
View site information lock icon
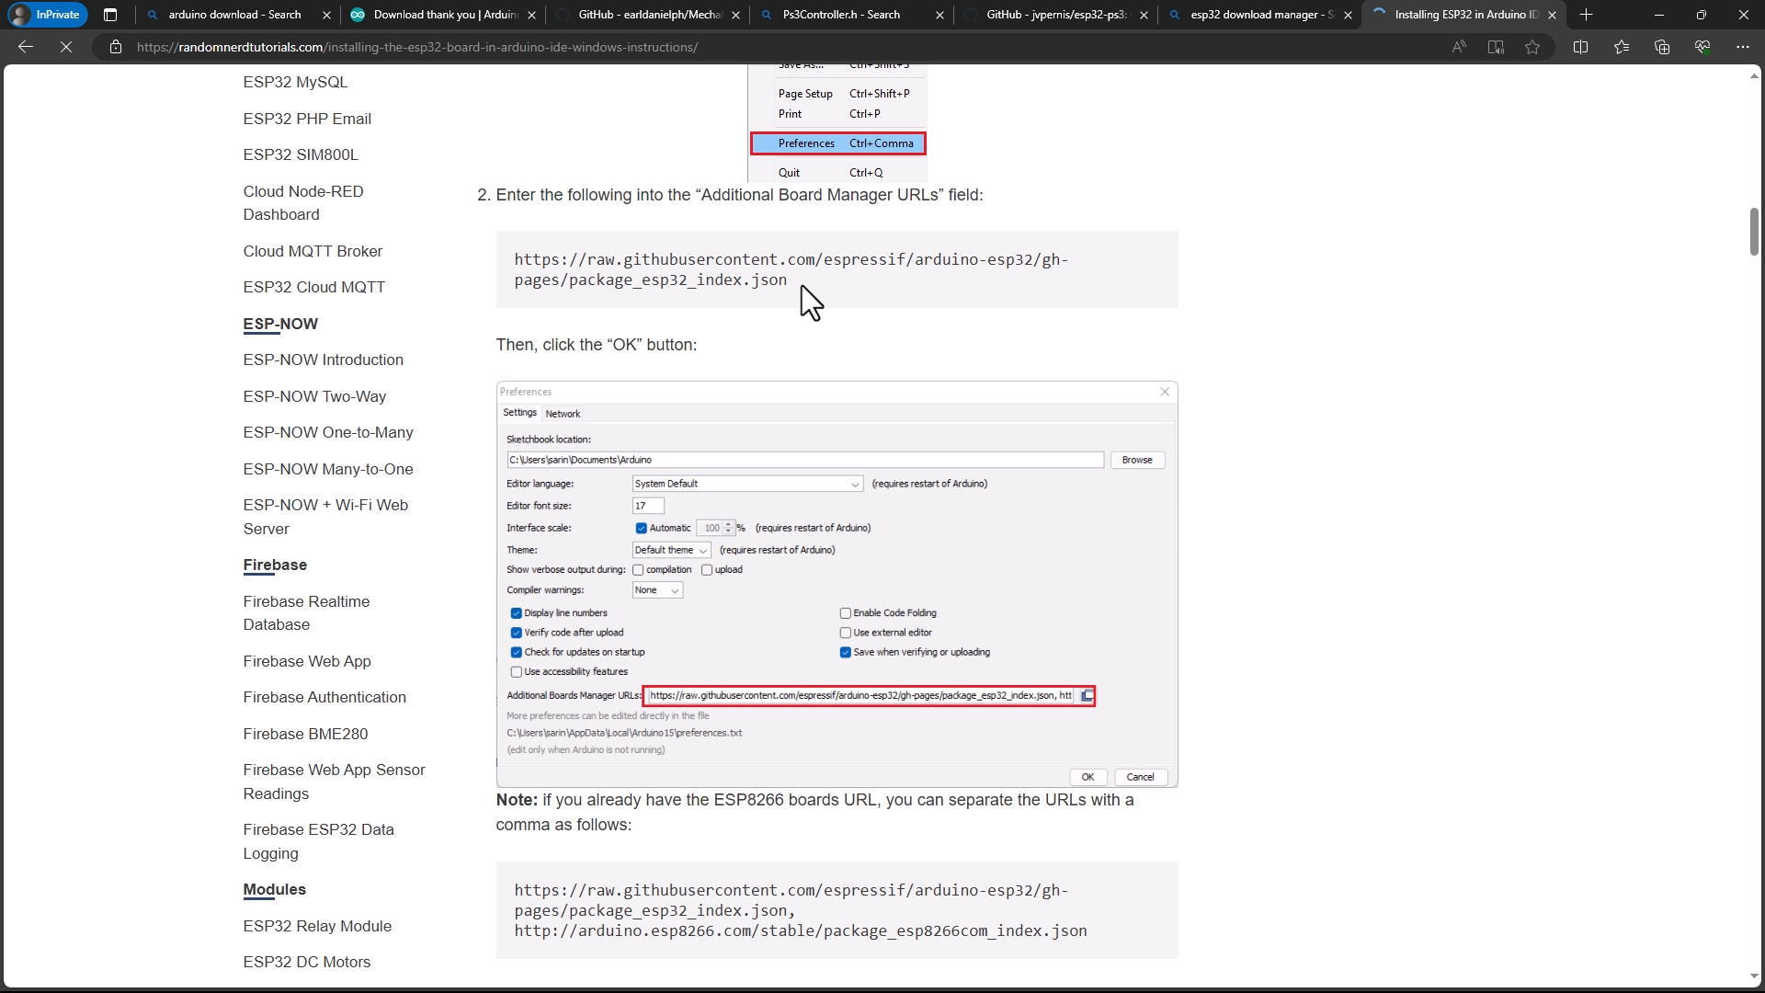point(116,47)
